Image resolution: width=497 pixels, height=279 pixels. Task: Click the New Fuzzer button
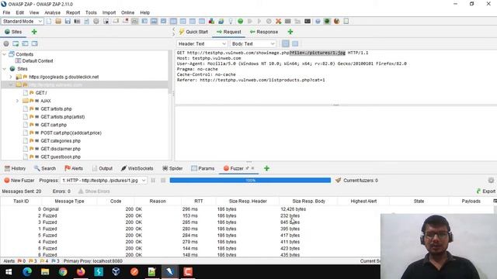point(19,181)
